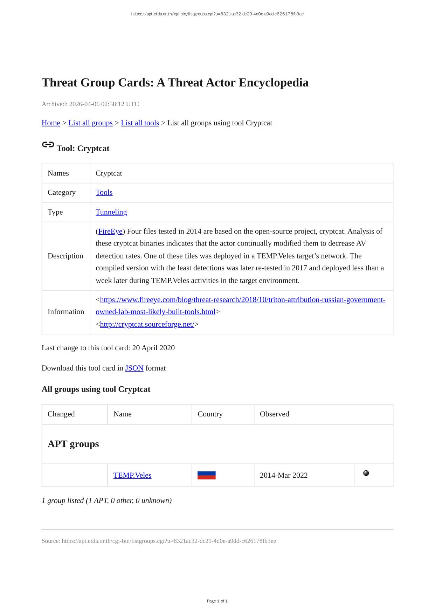Click the Country column header
The image size is (435, 615).
click(x=210, y=414)
